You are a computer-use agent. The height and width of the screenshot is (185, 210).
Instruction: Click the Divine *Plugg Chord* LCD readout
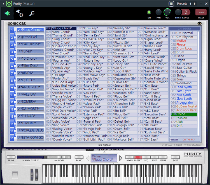(x=104, y=158)
